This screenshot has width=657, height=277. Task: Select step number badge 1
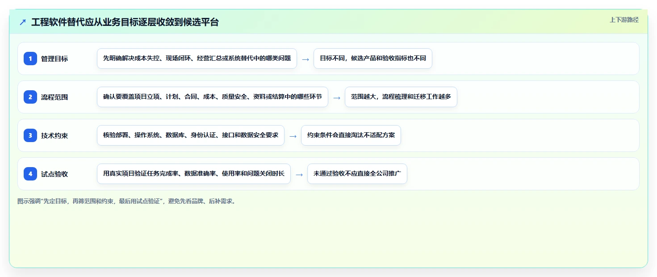tap(30, 59)
